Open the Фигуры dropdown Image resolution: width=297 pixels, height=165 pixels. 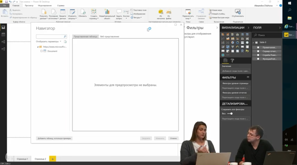136,17
